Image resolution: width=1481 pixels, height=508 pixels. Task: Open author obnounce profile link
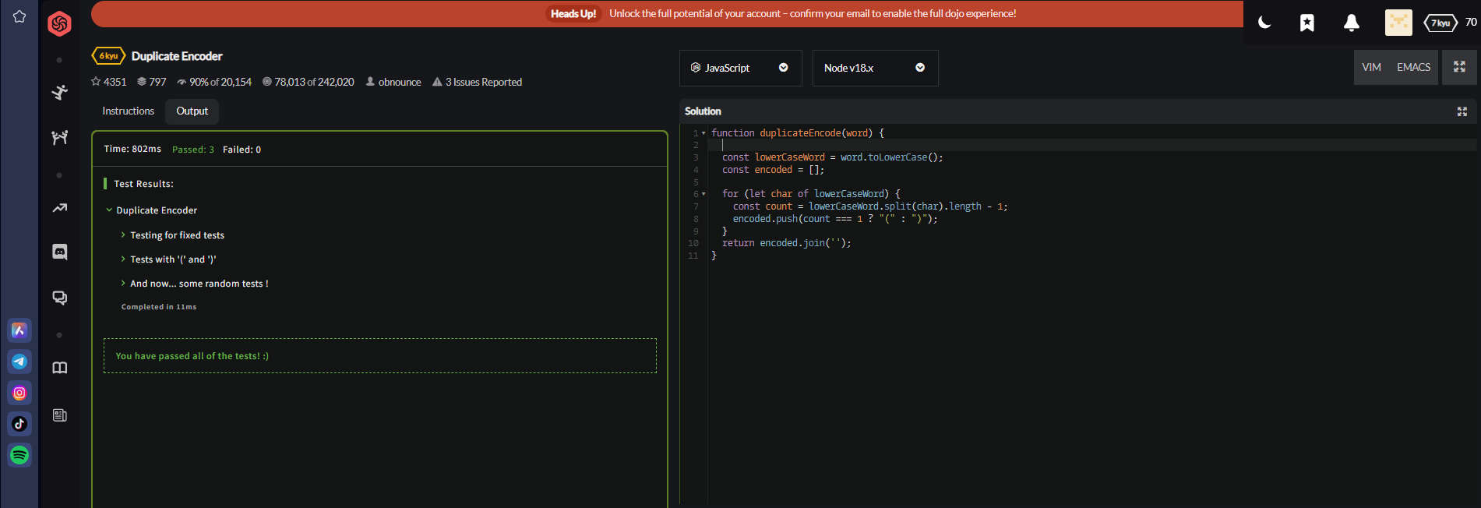399,83
